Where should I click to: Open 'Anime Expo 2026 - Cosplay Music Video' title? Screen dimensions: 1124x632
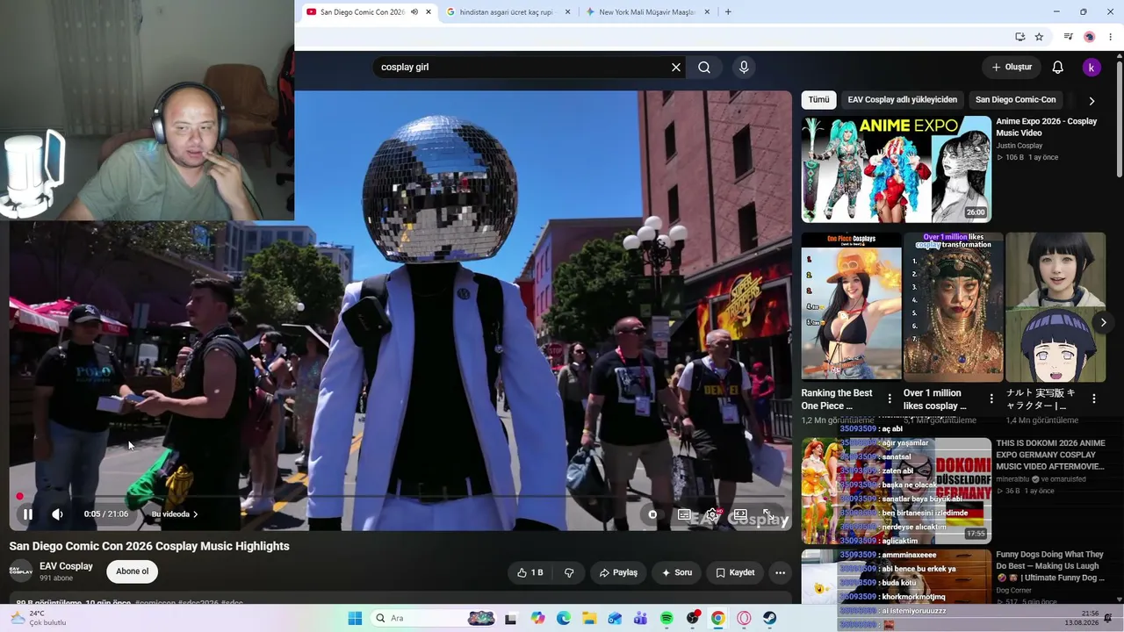(x=1047, y=127)
